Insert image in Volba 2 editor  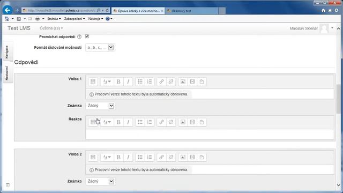pyautogui.click(x=183, y=157)
